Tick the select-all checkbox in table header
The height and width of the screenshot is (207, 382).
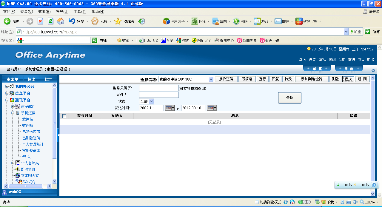64,116
